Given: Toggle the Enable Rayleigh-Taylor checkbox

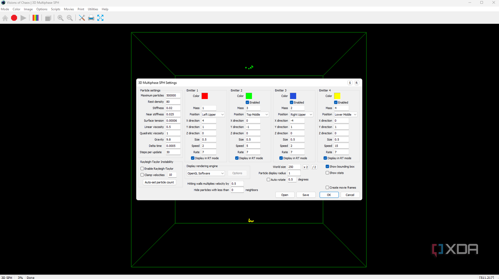Looking at the screenshot, I should click(x=142, y=169).
